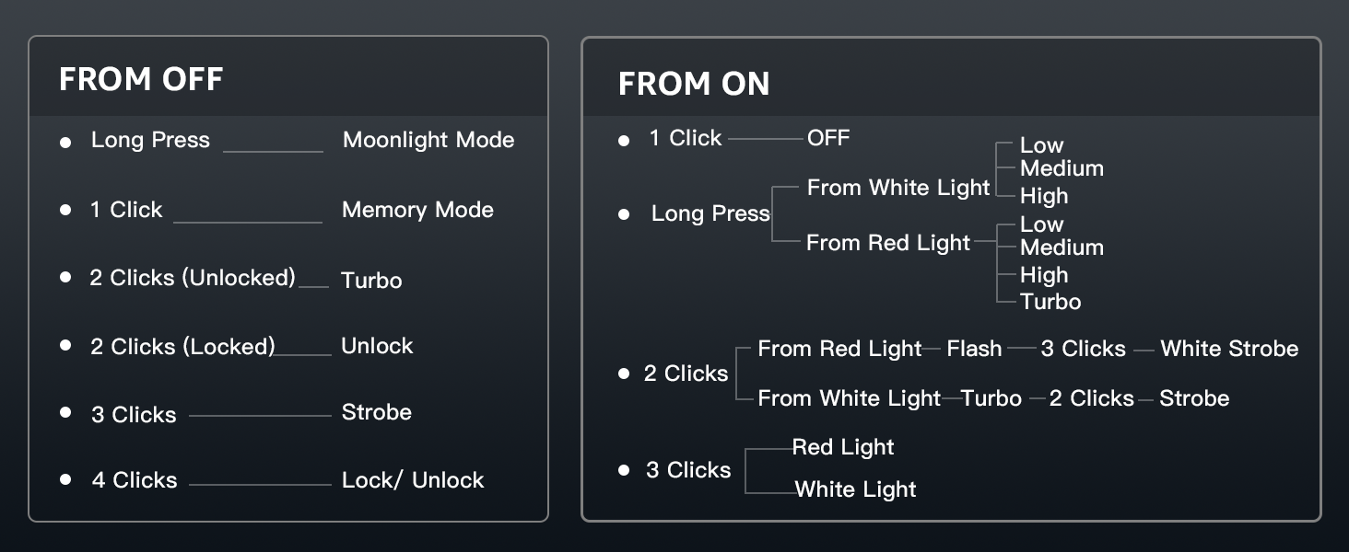Click the bullet beside 1 Click in FROM ON
The height and width of the screenshot is (552, 1349).
[x=624, y=141]
